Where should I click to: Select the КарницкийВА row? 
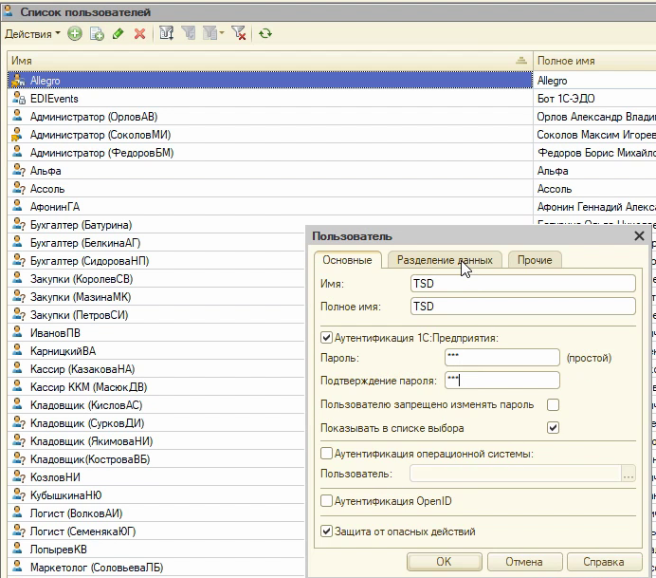156,351
